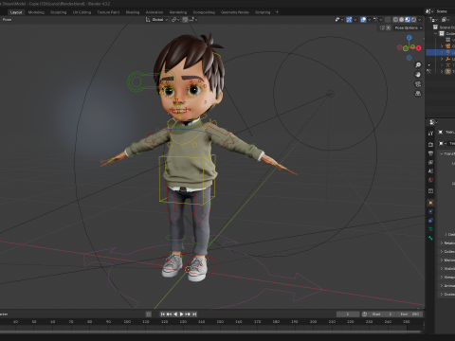The height and width of the screenshot is (341, 455).
Task: Toggle the camera view icon
Action: [x=418, y=84]
